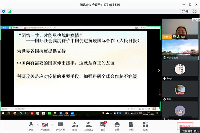200x133 pixels.
Task: Select huiyi participant avatar
Action: point(180,69)
